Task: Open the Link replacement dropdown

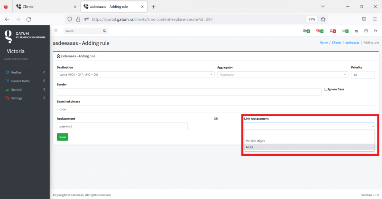Action: pos(309,126)
